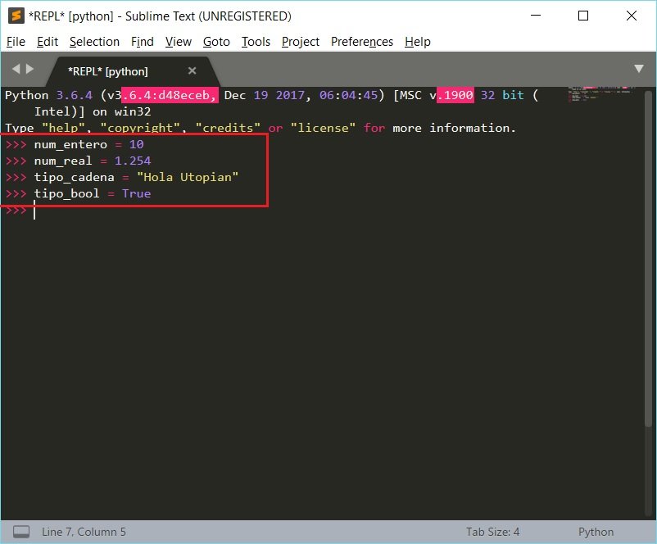Click the Line 7, Column 5 indicator
The height and width of the screenshot is (544, 657).
[83, 532]
